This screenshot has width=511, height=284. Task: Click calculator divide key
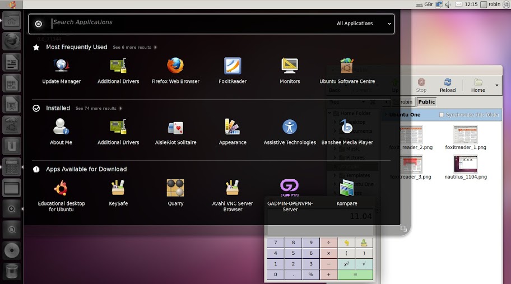point(328,243)
